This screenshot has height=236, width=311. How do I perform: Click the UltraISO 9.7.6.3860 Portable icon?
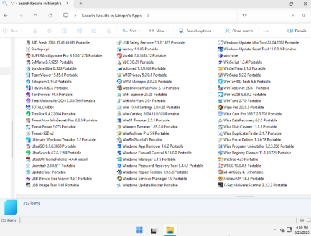coord(28,146)
